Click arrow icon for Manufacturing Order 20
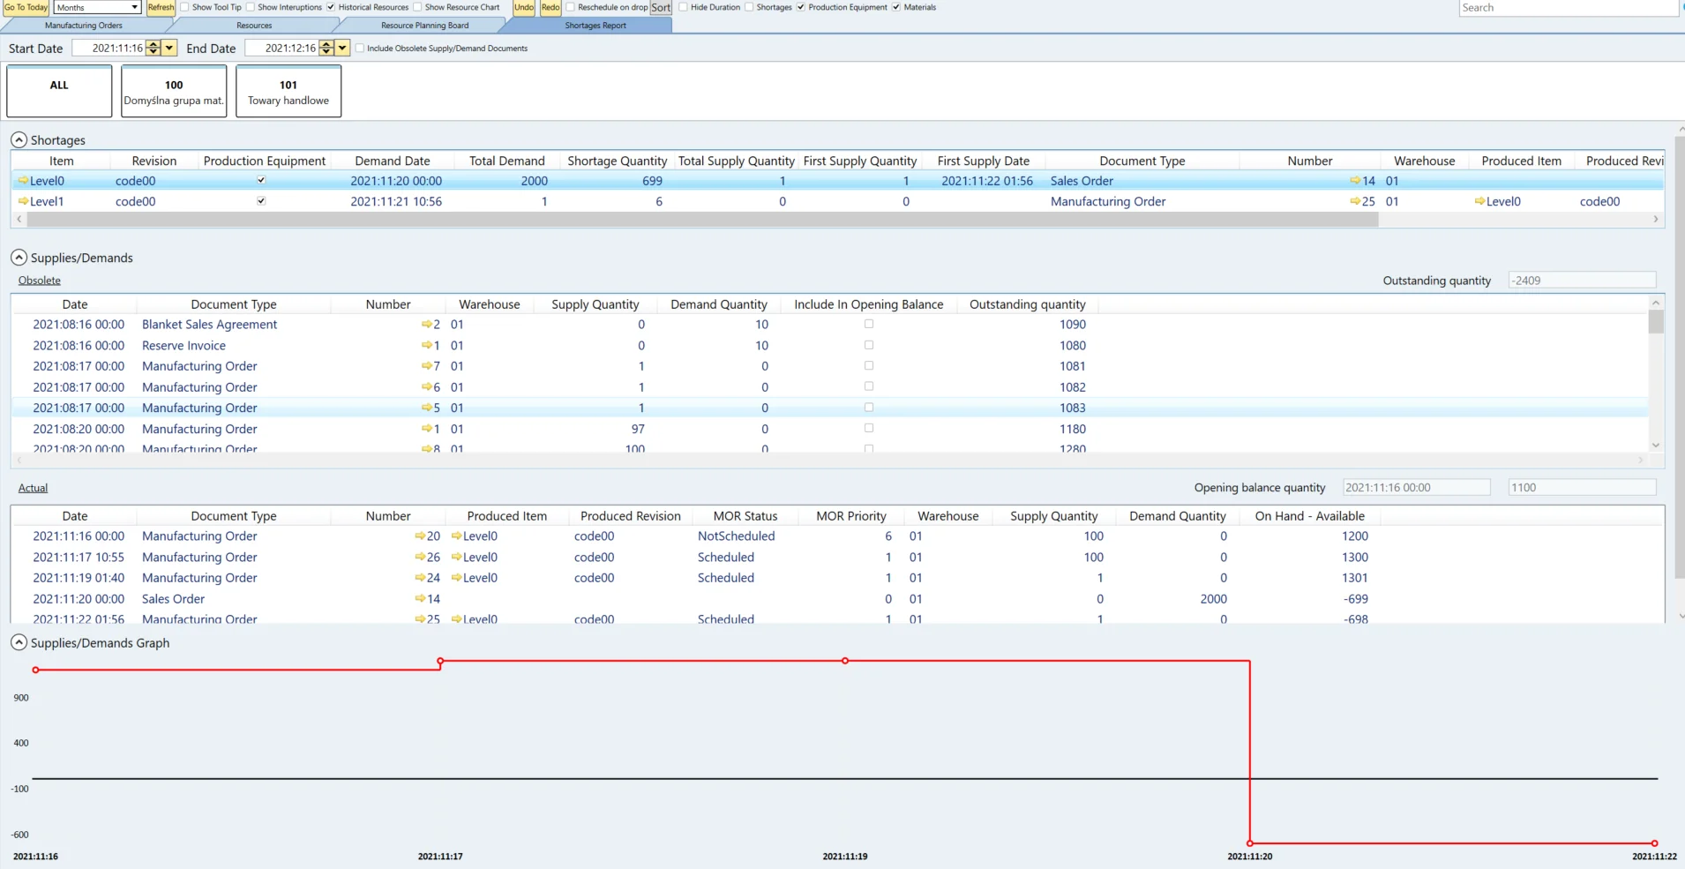The image size is (1685, 869). (420, 536)
